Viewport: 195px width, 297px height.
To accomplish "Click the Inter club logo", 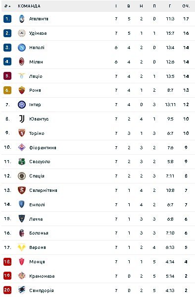I will (22, 105).
